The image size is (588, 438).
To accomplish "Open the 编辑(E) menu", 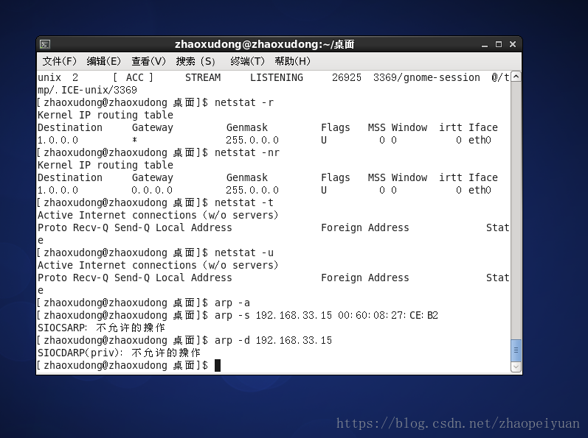I will [104, 61].
